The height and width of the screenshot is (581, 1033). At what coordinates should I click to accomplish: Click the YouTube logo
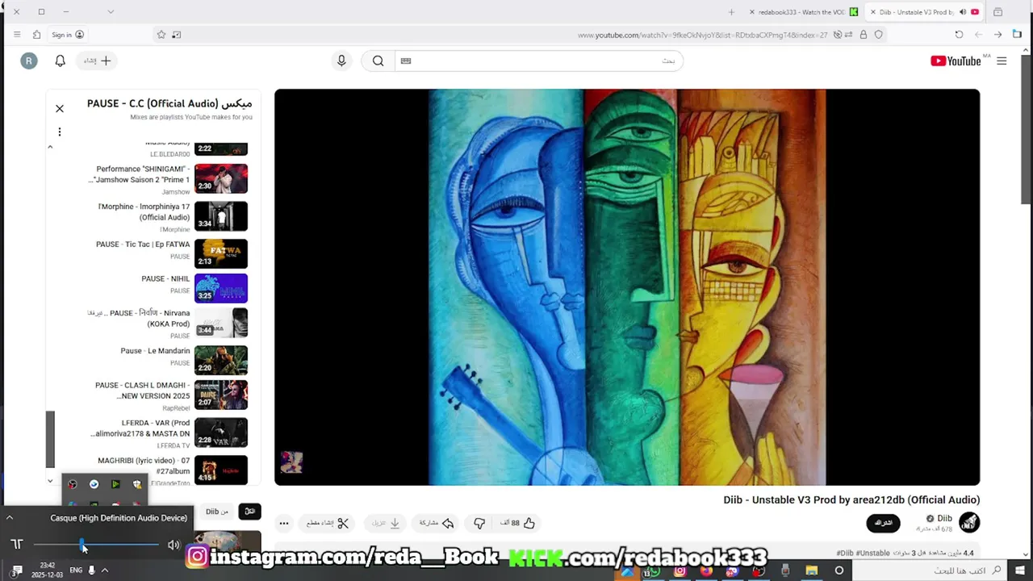tap(956, 61)
